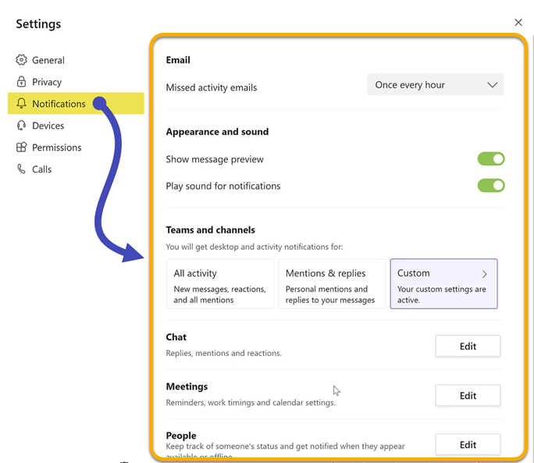534x463 pixels.
Task: Click the Settings dialog title
Action: coord(38,24)
